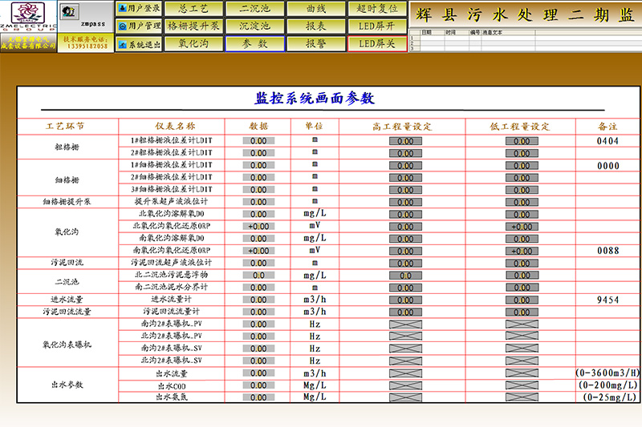This screenshot has height=427, width=642.
Task: Set high range for 北氧化沟氧化还原ORP
Action: pyautogui.click(x=405, y=227)
